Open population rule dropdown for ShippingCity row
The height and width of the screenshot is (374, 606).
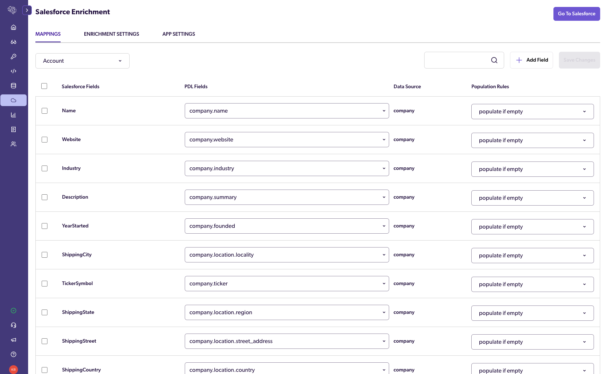tap(533, 256)
